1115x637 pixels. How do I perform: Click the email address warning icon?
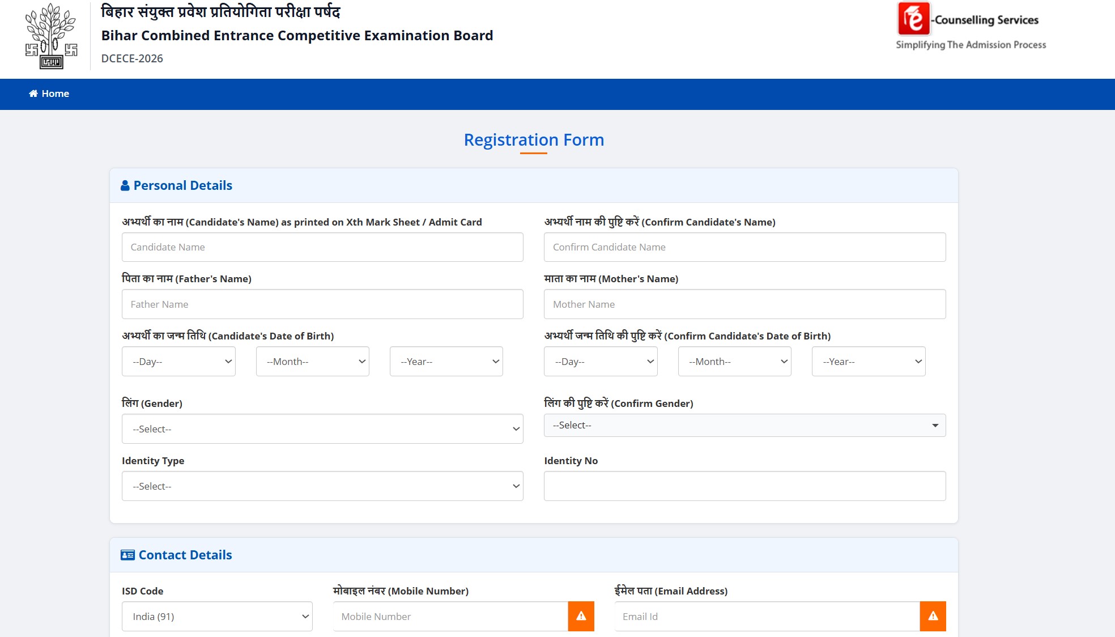[933, 616]
